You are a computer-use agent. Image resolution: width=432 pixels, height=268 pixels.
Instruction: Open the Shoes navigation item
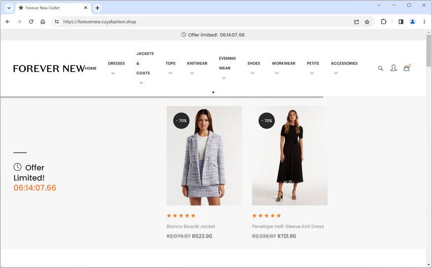point(254,64)
